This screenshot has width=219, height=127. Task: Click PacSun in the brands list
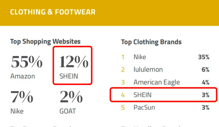pyautogui.click(x=144, y=107)
